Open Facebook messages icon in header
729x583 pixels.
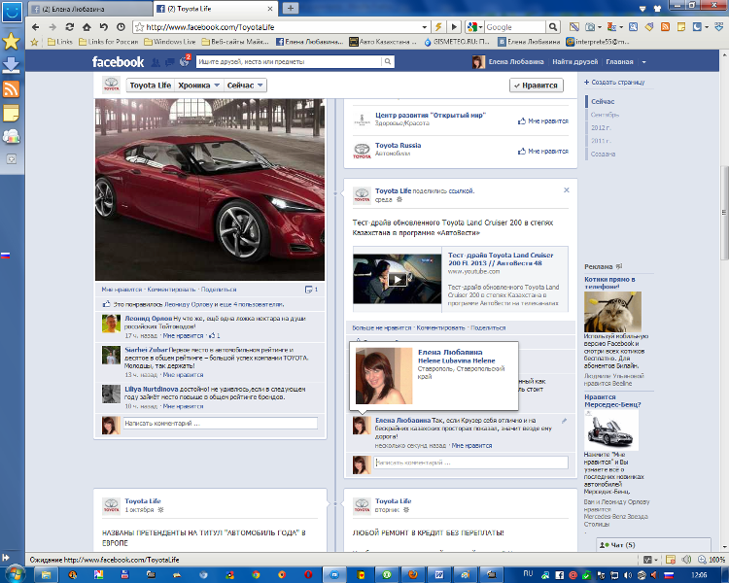pyautogui.click(x=170, y=62)
